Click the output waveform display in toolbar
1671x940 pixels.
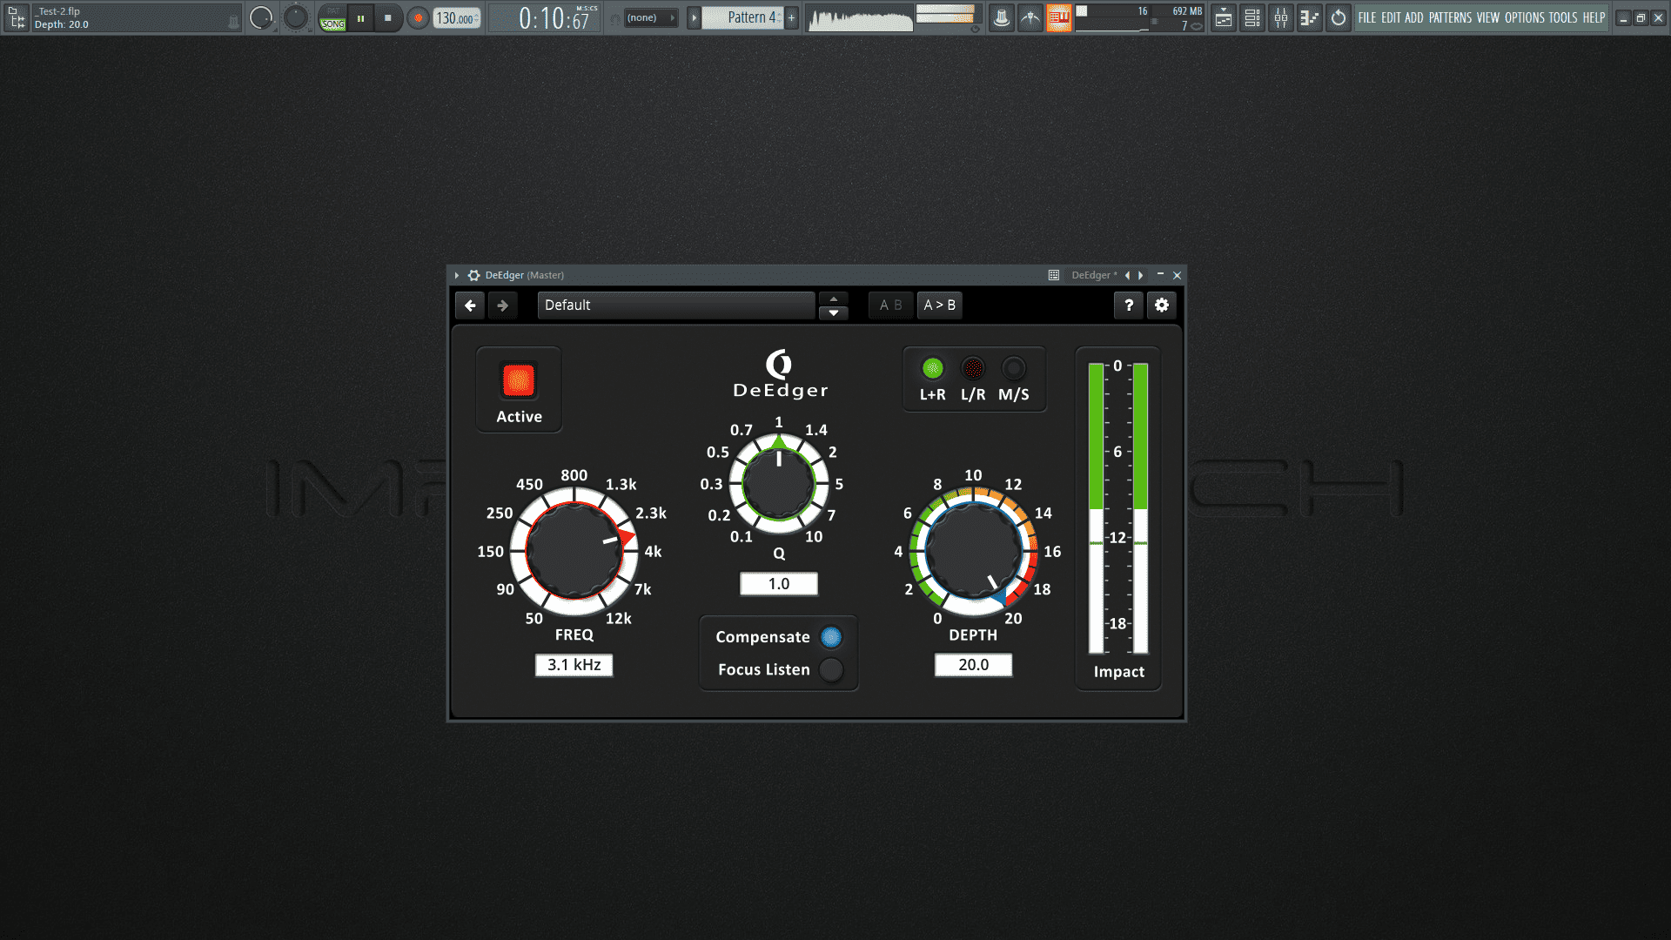861,17
